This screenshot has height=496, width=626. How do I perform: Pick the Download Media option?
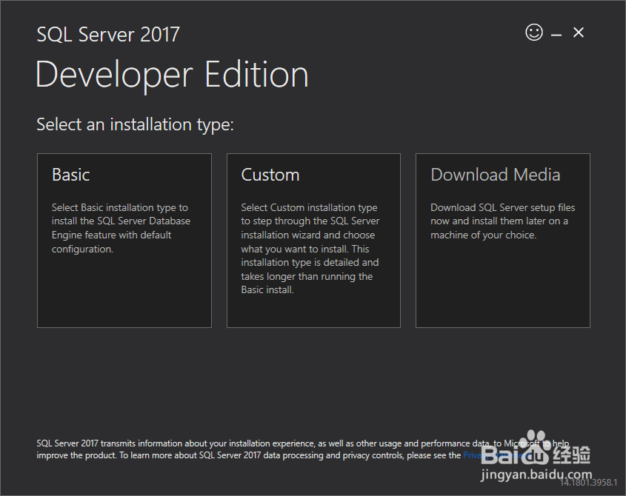pos(502,241)
